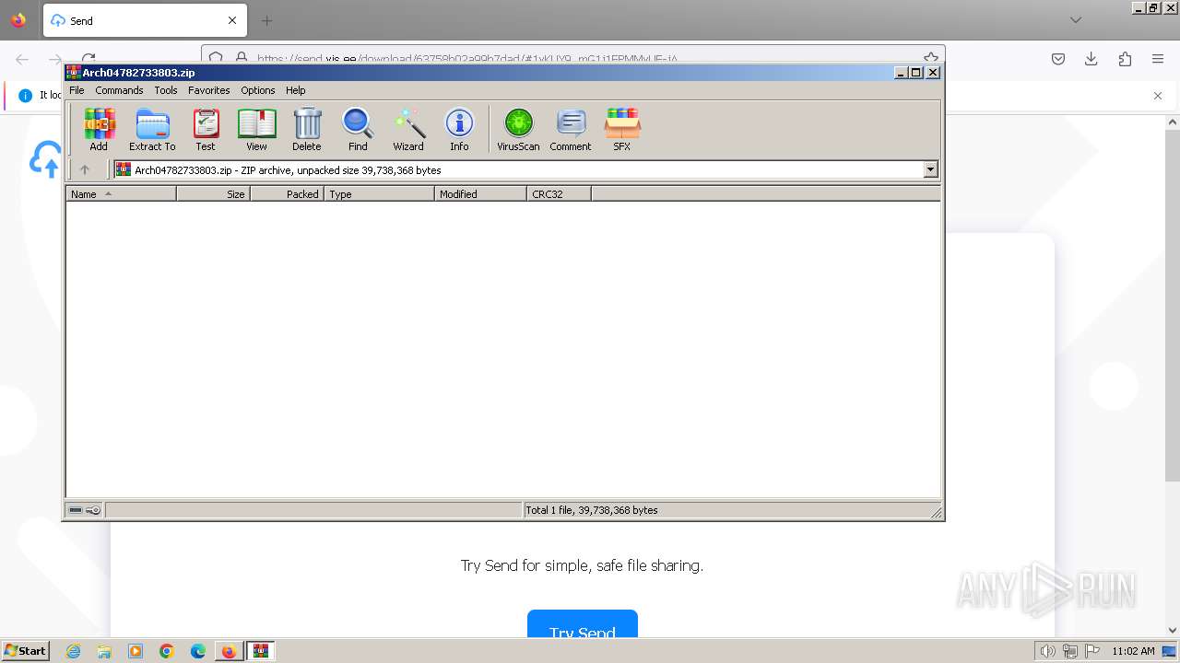The height and width of the screenshot is (663, 1180).
Task: Click the Action Center flag tray icon
Action: [1092, 651]
